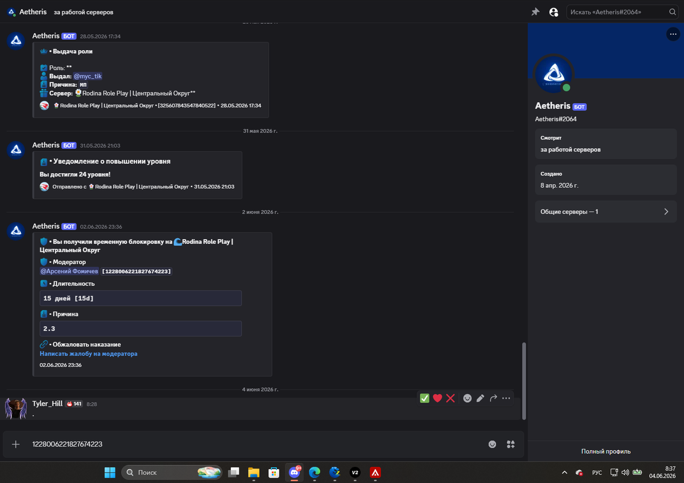Click the Aetheris avatar in the chat header
Screen dimensions: 684x483
click(x=11, y=12)
